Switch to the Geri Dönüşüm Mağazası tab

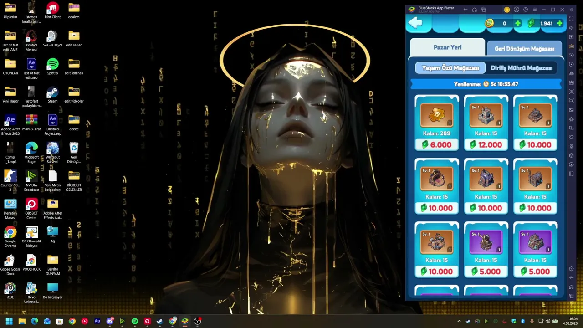click(525, 49)
